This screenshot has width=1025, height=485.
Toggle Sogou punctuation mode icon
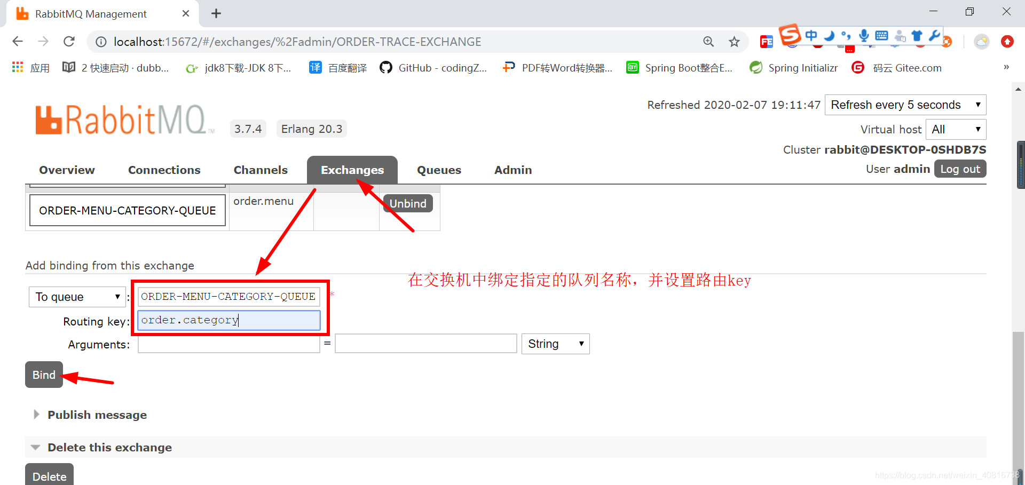pyautogui.click(x=846, y=36)
